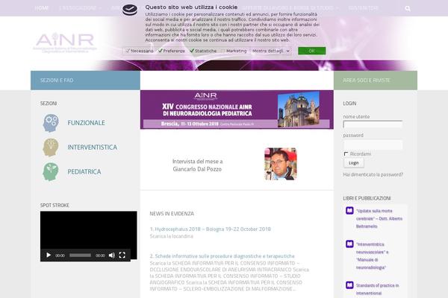Open 'Interventistica neurovascolare' publication link

point(373,256)
